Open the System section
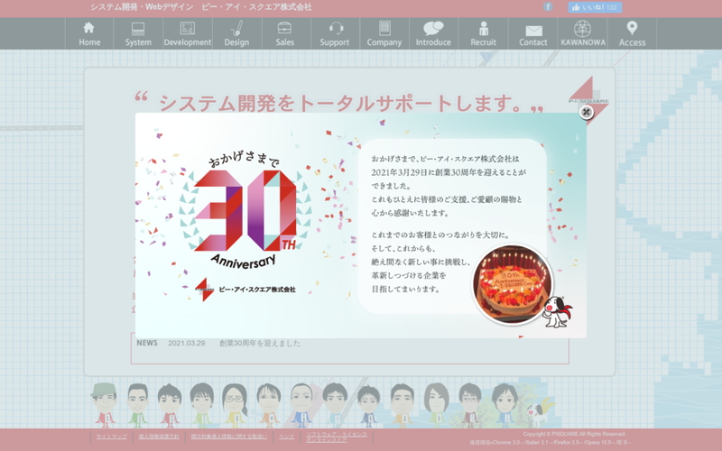The width and height of the screenshot is (722, 451). 138,33
